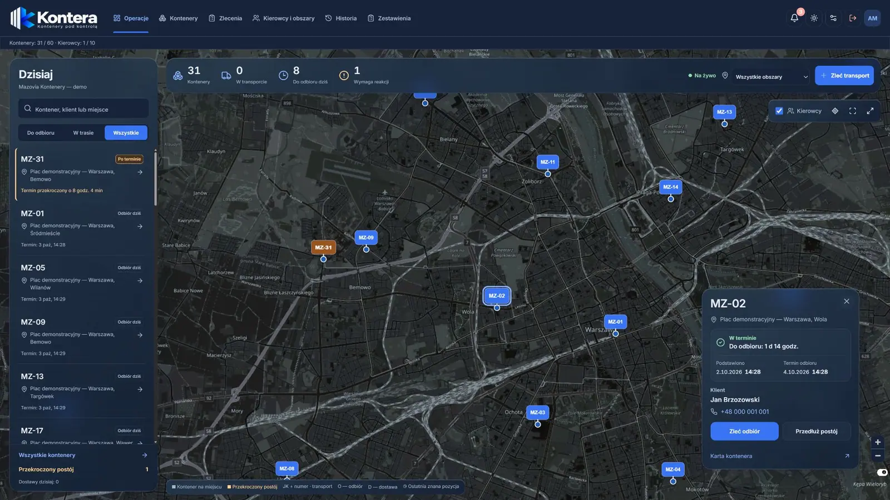Select the MZ-31 overdue map marker
Image resolution: width=890 pixels, height=500 pixels.
323,247
